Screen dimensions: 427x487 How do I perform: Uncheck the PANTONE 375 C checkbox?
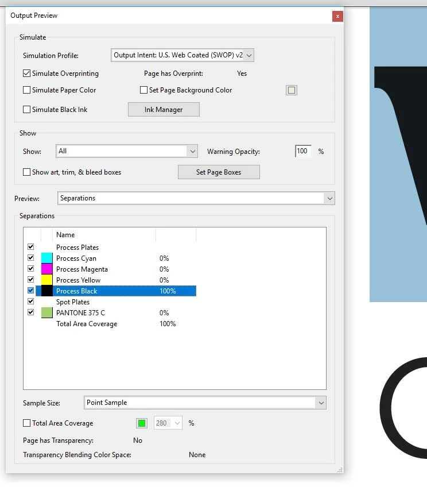[x=31, y=312]
